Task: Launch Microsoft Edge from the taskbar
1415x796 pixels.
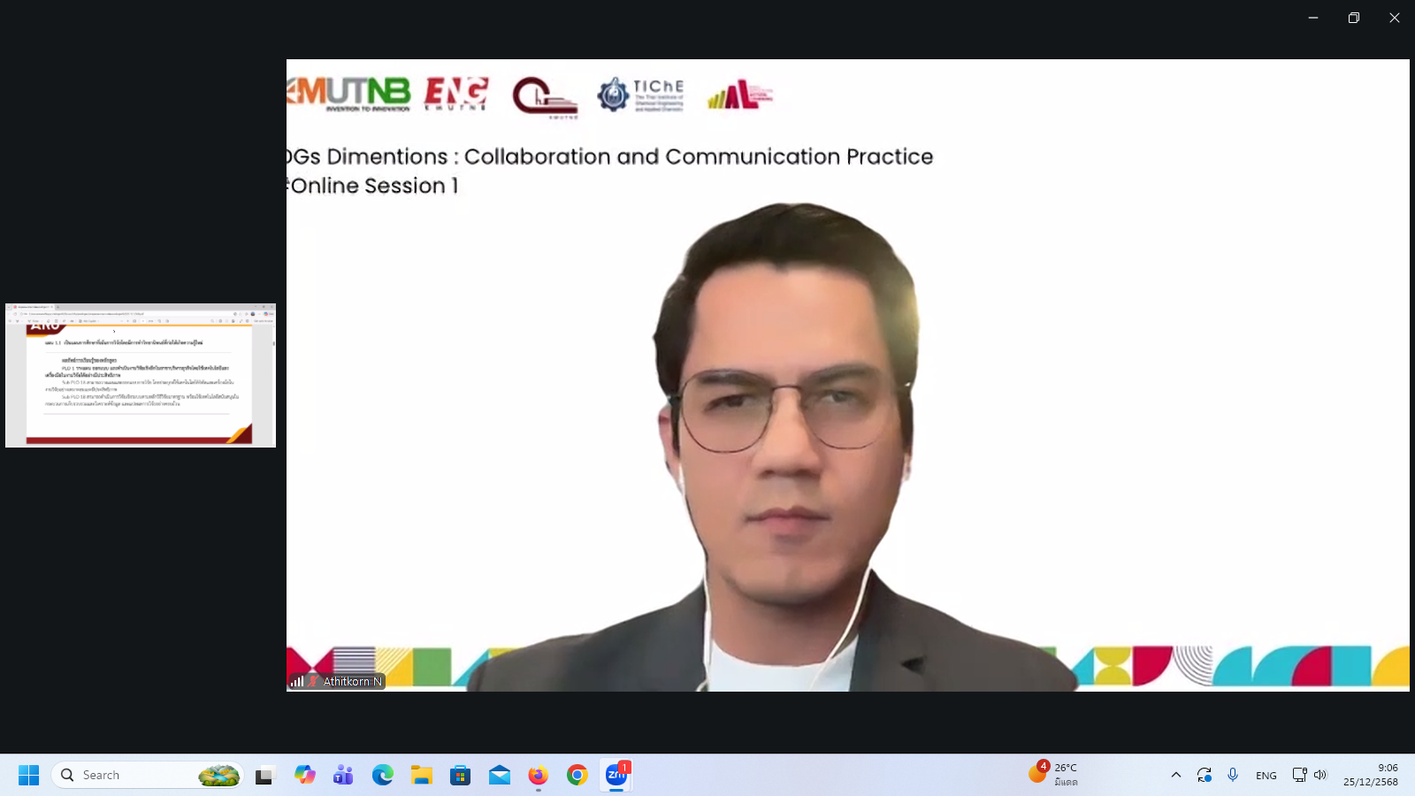Action: (383, 776)
